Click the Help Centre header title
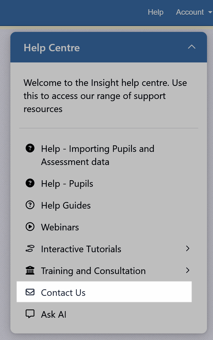This screenshot has height=340, width=213. 52,48
